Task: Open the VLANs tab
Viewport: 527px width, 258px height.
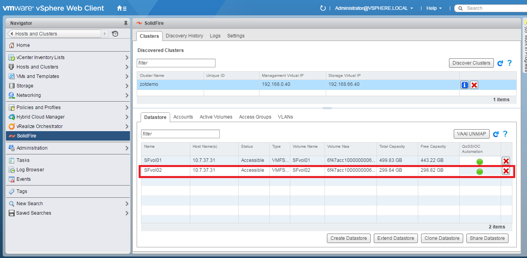Action: (x=286, y=117)
